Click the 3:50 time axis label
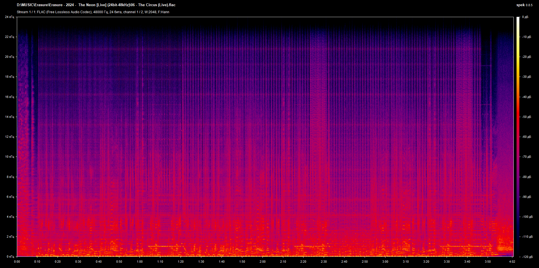This screenshot has width=539, height=268. [488, 262]
